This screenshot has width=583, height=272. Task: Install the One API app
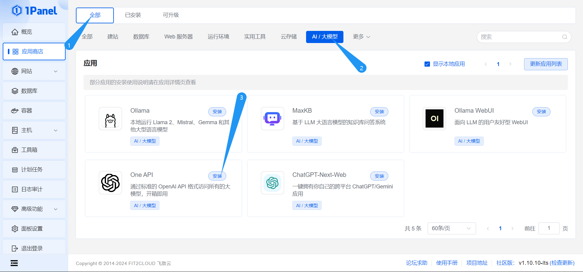(x=217, y=176)
